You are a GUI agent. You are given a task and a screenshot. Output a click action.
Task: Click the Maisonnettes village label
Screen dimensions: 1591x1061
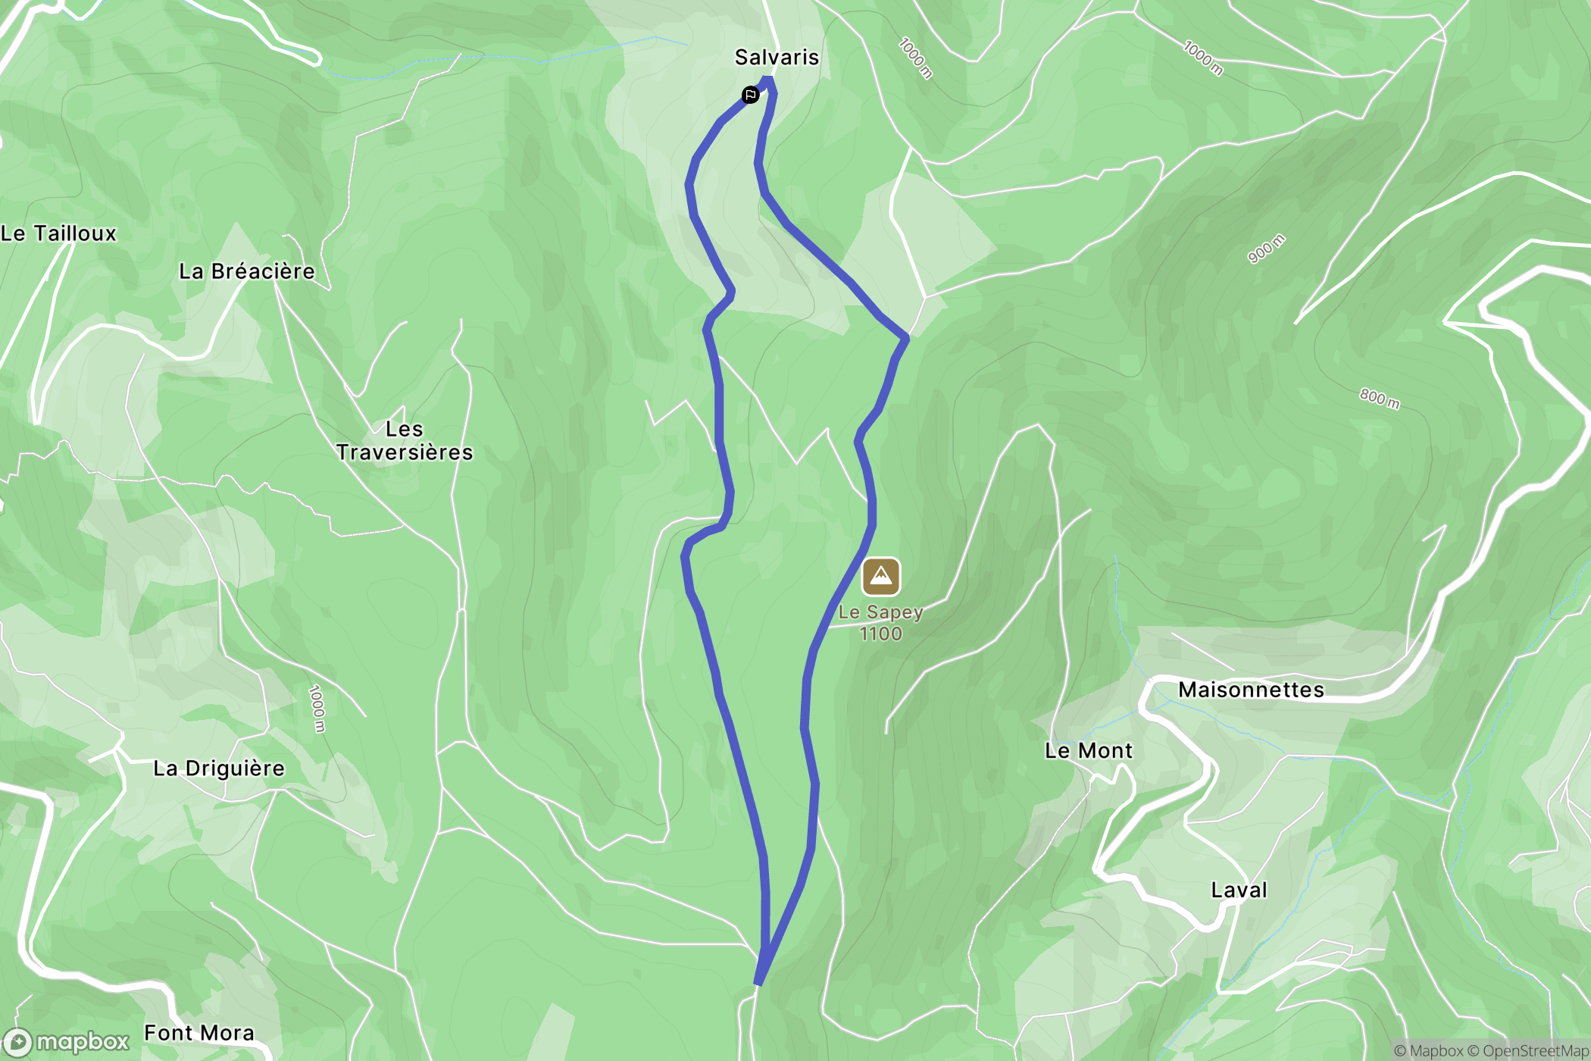[1251, 690]
